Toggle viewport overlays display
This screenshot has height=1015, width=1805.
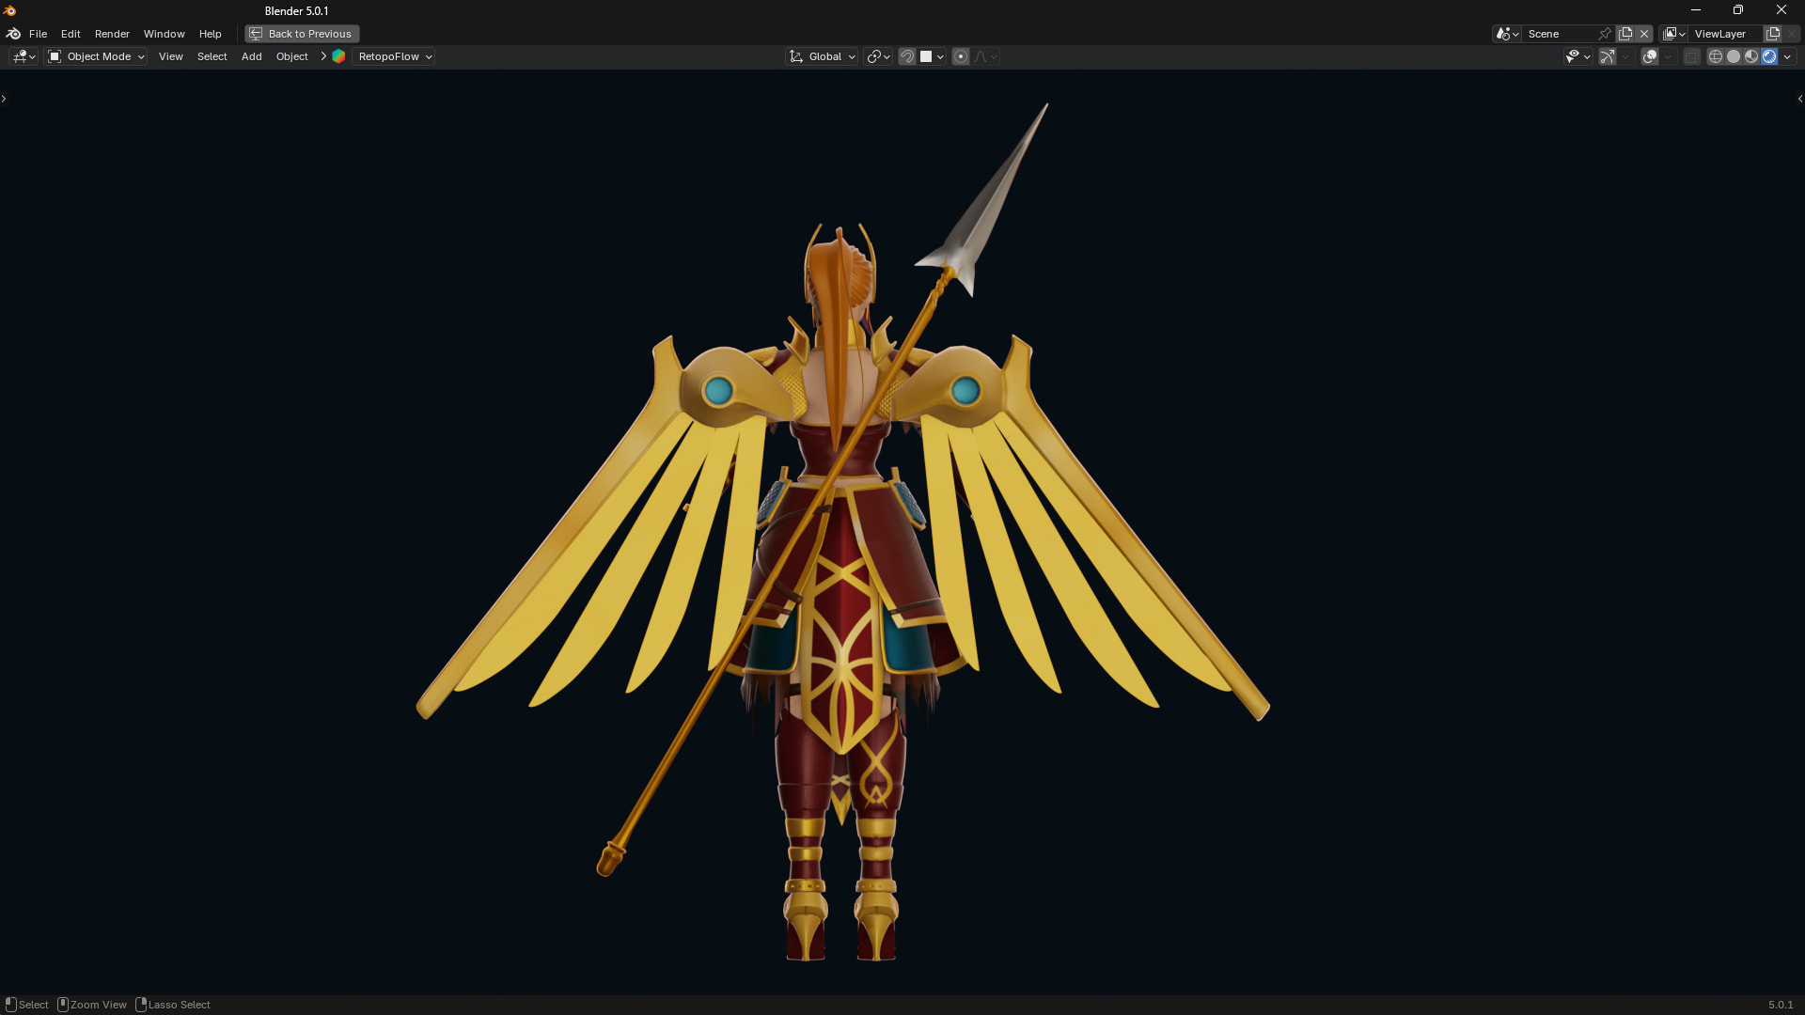(x=1650, y=56)
